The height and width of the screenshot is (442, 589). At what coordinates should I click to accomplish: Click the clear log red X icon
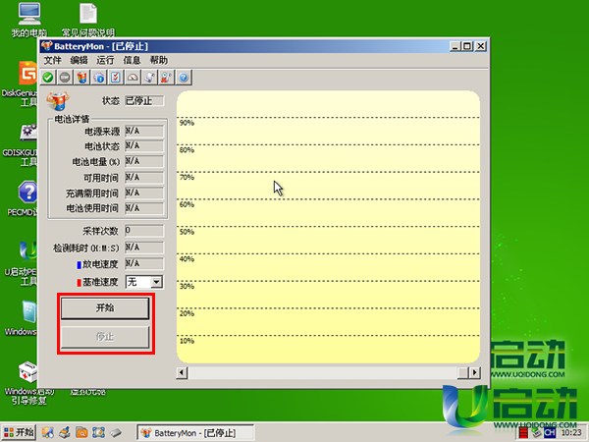click(x=167, y=78)
